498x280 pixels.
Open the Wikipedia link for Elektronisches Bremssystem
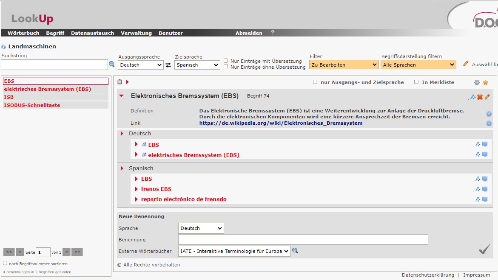281,123
